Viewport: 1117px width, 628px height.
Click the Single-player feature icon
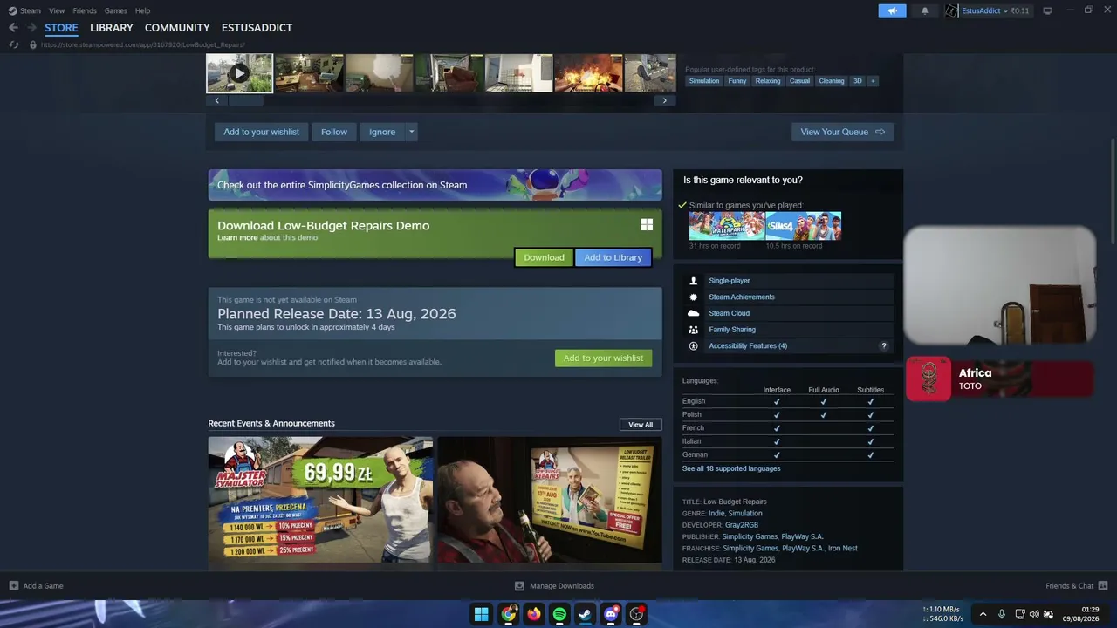click(694, 281)
